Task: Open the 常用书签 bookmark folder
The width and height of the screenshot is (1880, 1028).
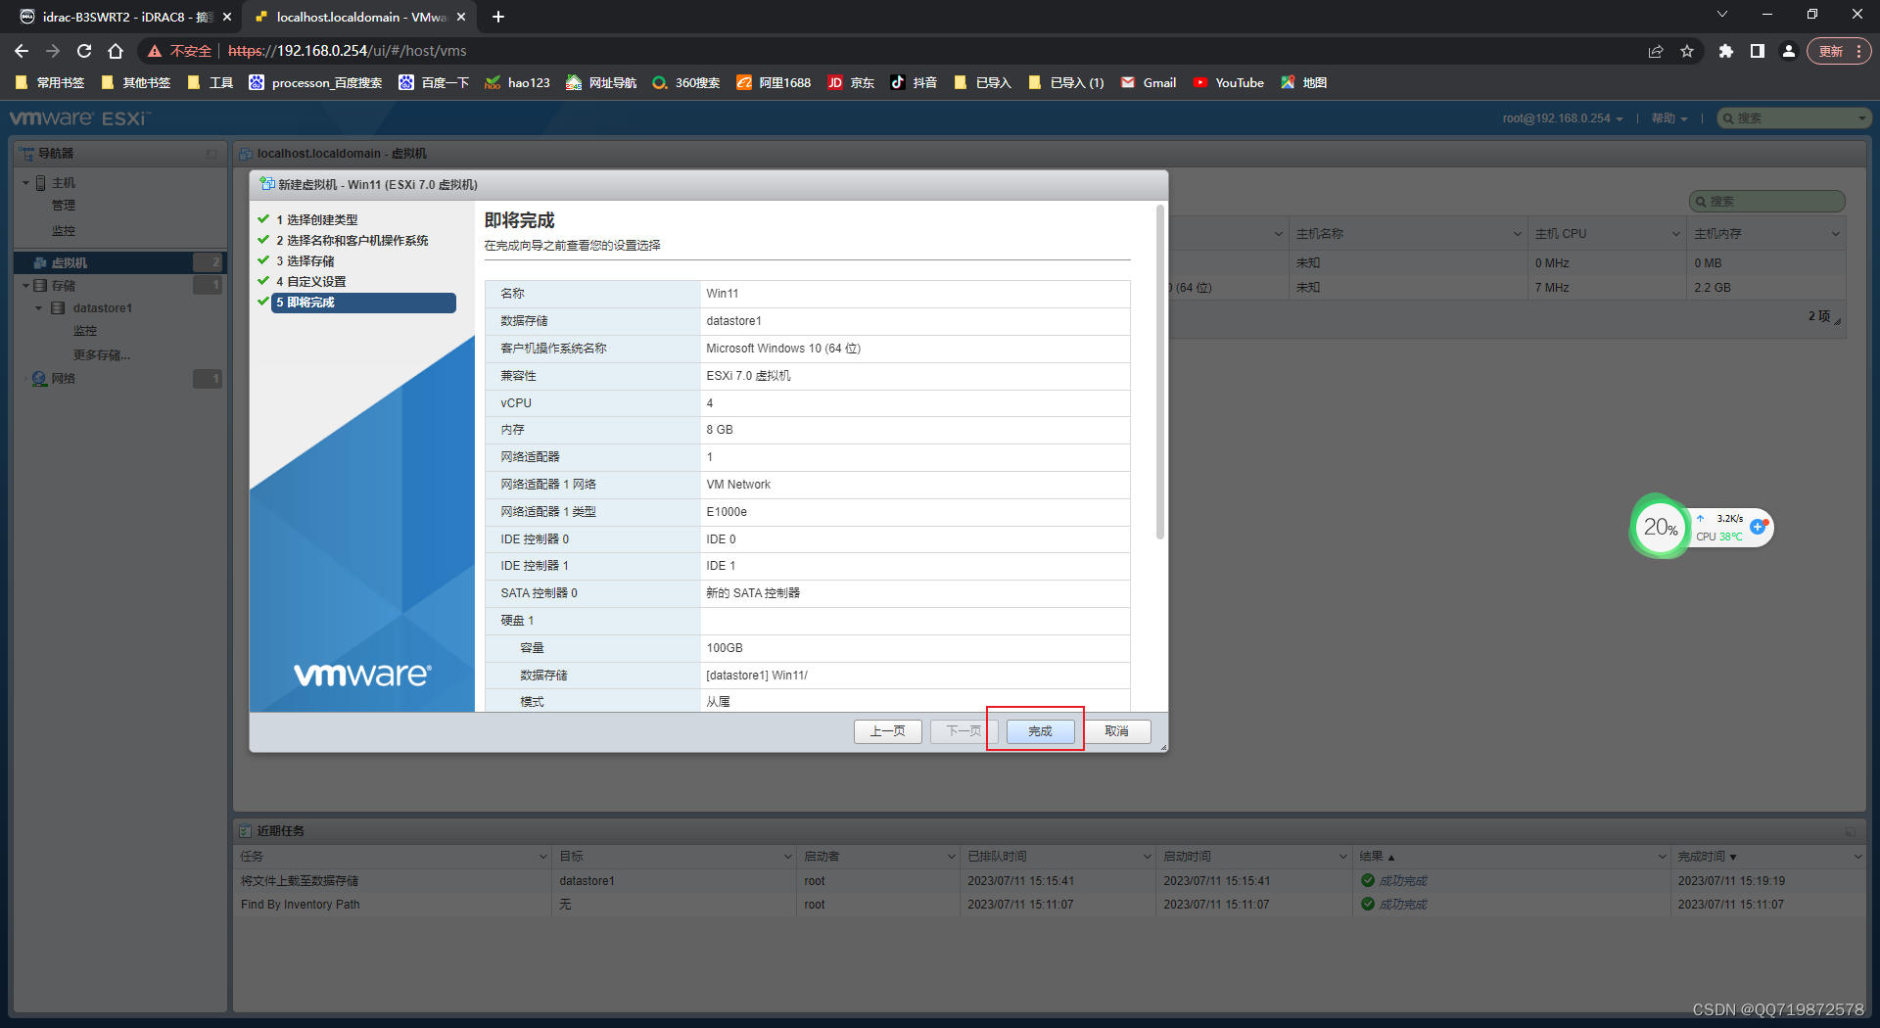Action: [x=49, y=83]
